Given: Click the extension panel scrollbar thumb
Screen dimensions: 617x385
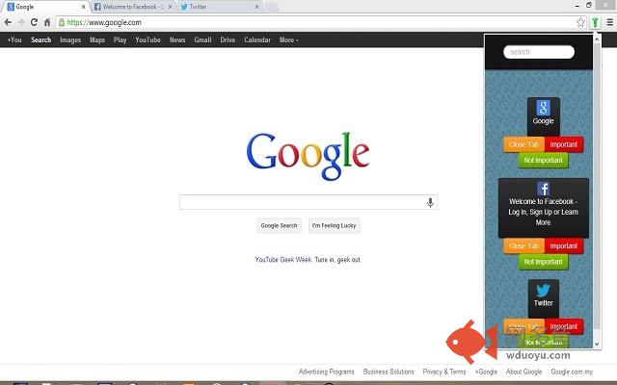Looking at the screenshot, I should [x=597, y=187].
